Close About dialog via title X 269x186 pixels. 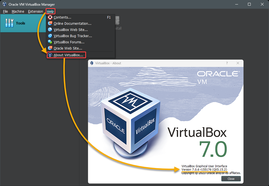pyautogui.click(x=238, y=63)
